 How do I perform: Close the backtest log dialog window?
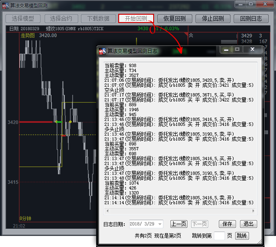(253, 50)
